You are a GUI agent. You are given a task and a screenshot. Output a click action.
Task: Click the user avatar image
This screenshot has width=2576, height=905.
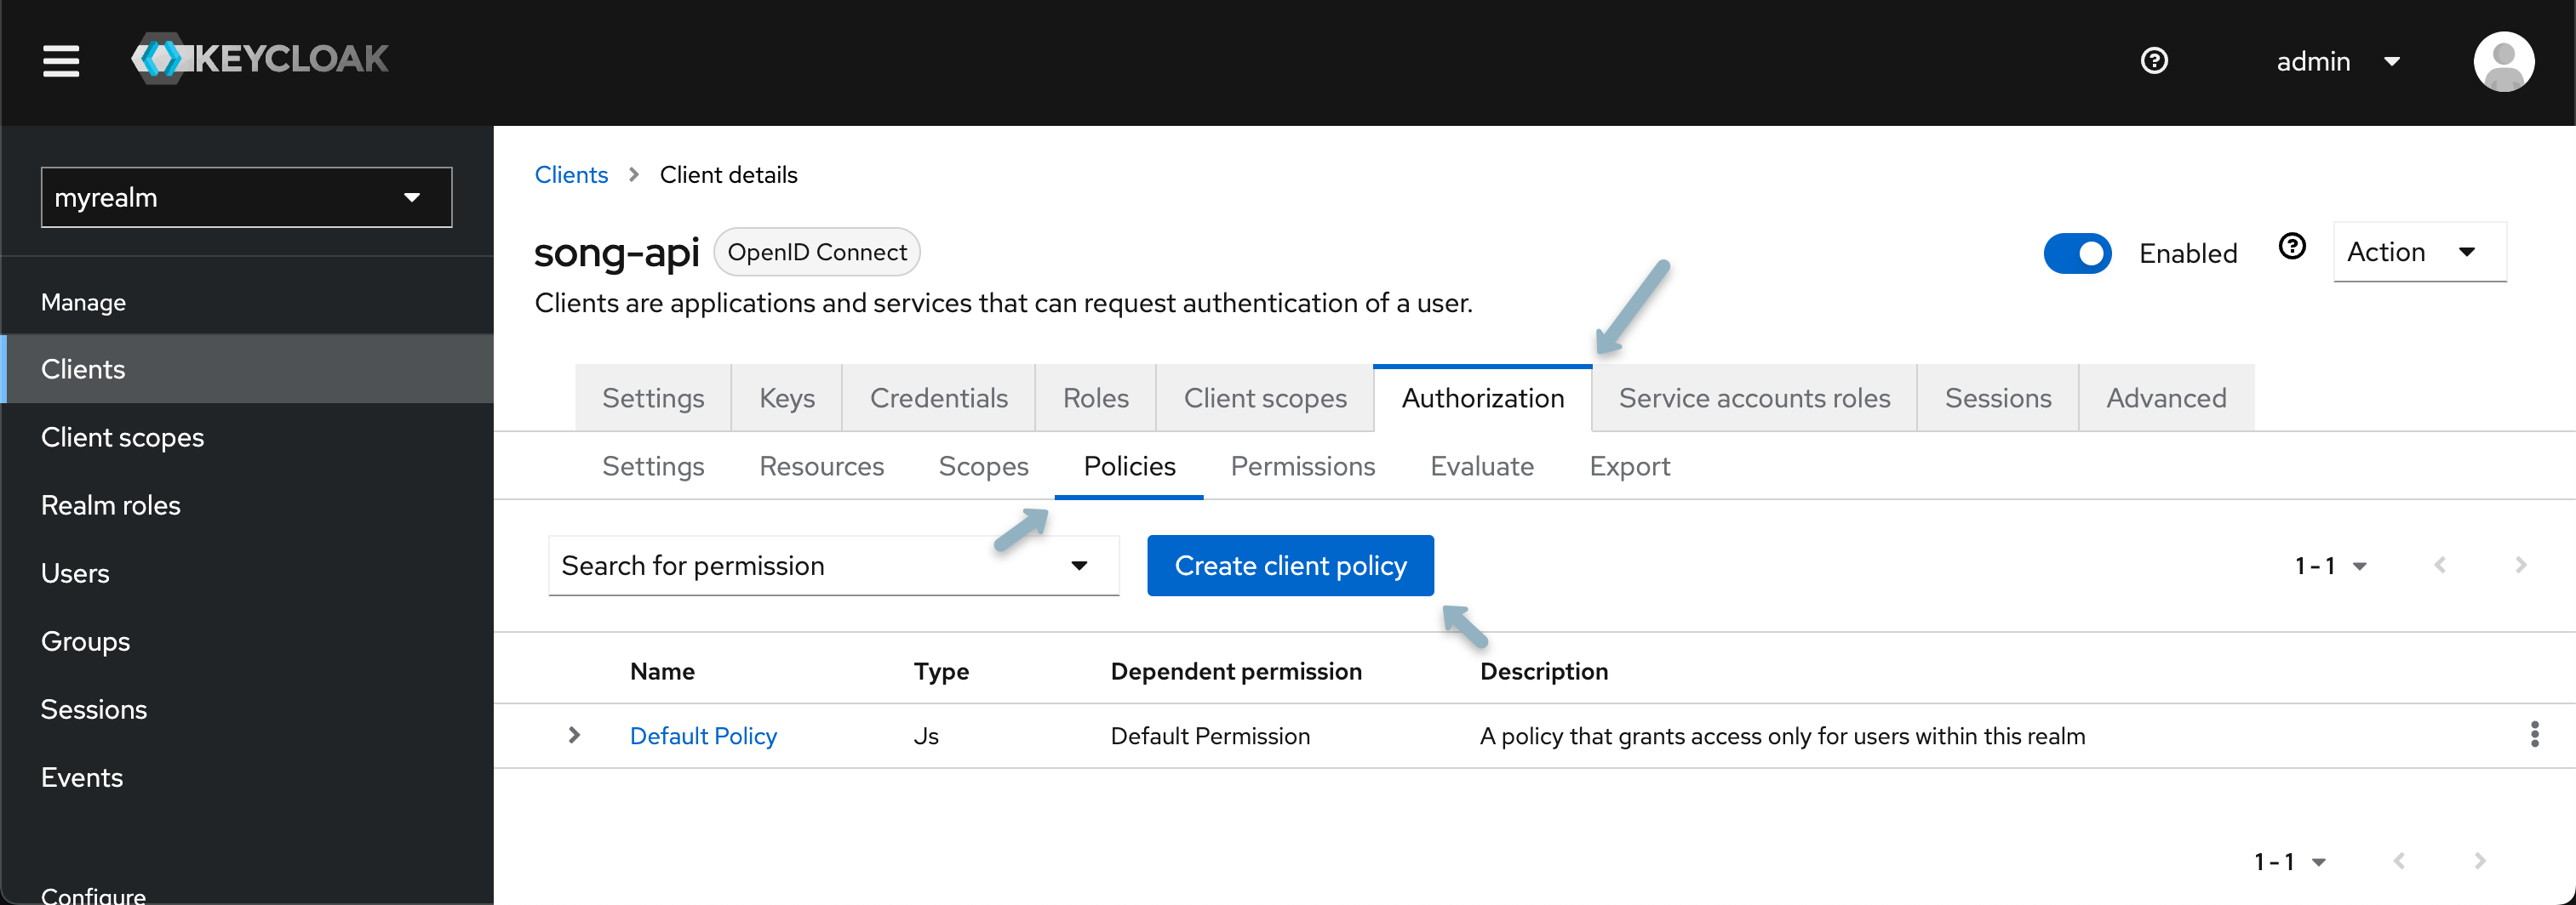(2502, 61)
